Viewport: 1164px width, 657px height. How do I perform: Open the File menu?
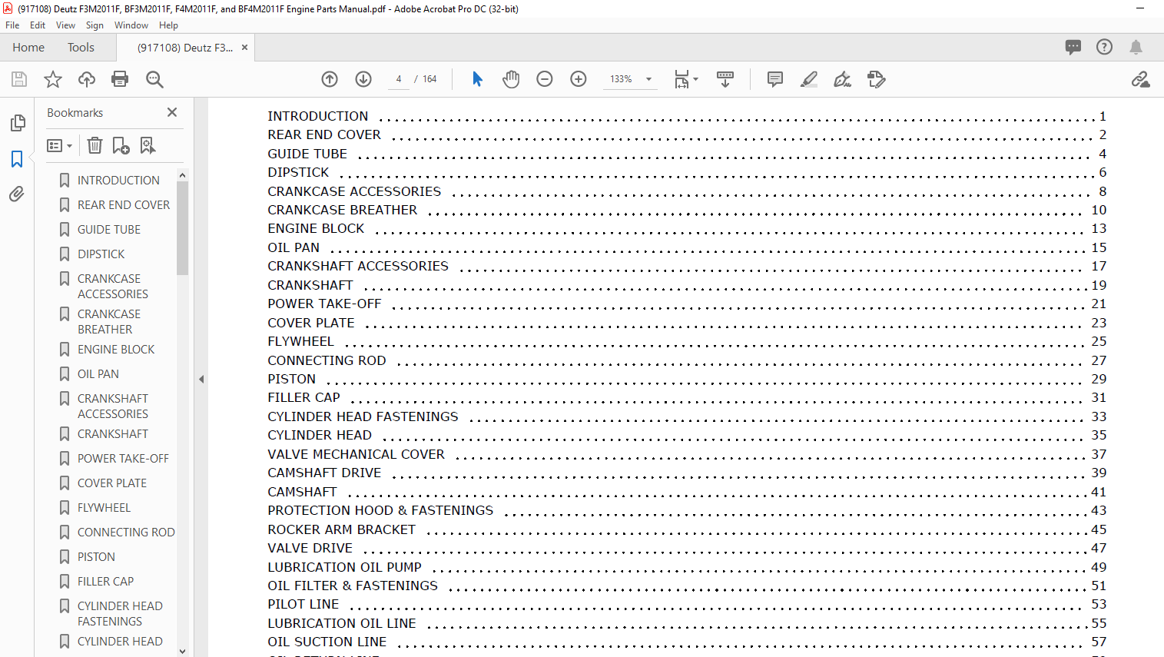[12, 25]
